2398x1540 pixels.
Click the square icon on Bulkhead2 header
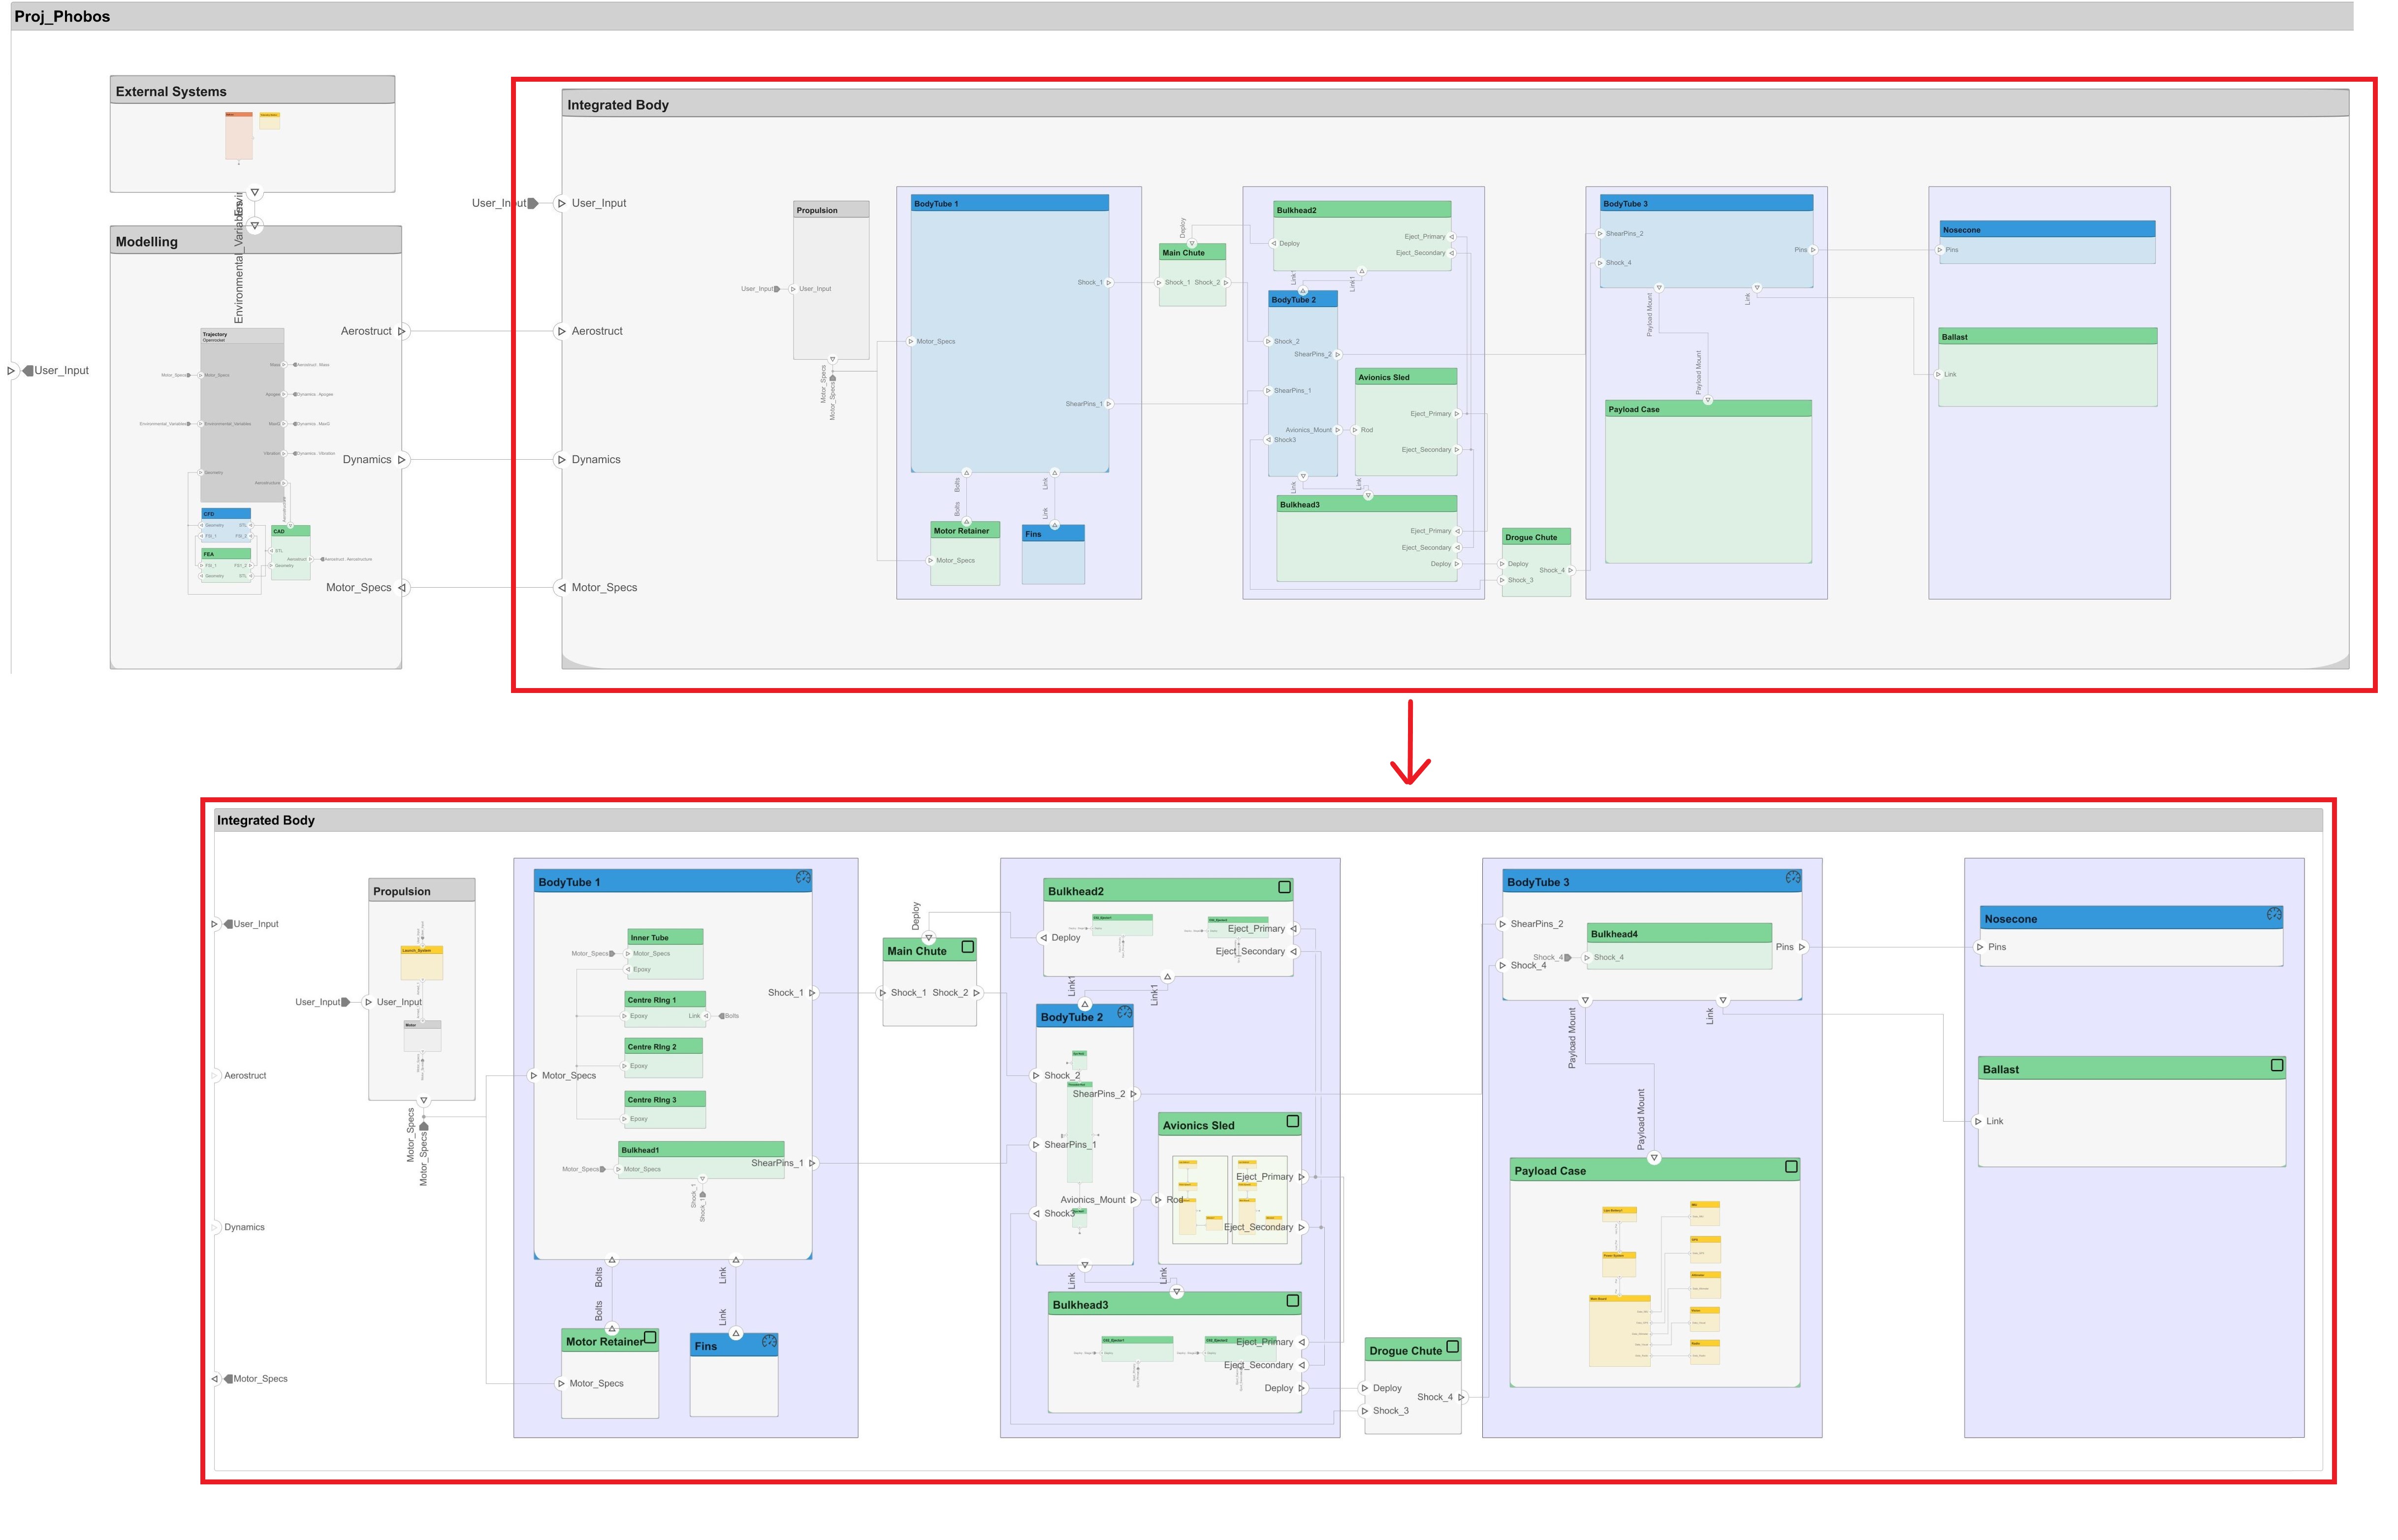point(1284,887)
